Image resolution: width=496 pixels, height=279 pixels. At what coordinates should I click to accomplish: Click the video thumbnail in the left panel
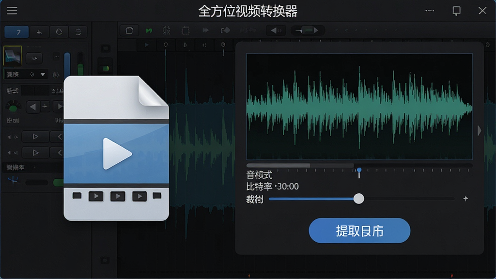[12, 56]
